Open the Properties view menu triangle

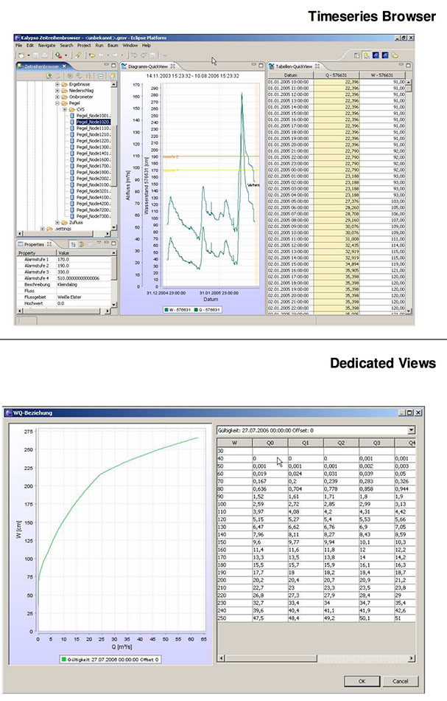98,244
